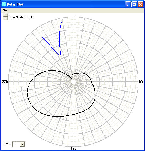
Task: Increase Max Scale with up arrow
Action: [x=5, y=15]
